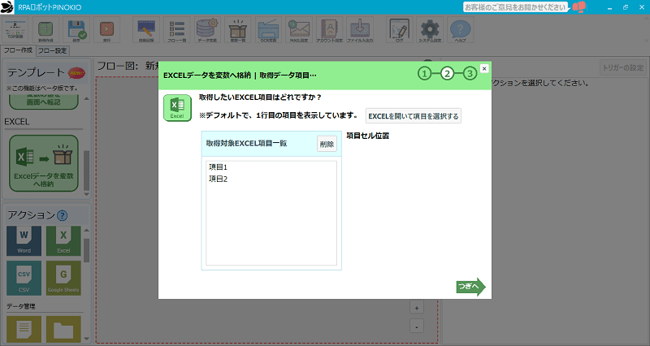Click template panel scroll up arrow
The width and height of the screenshot is (650, 346).
tap(86, 98)
